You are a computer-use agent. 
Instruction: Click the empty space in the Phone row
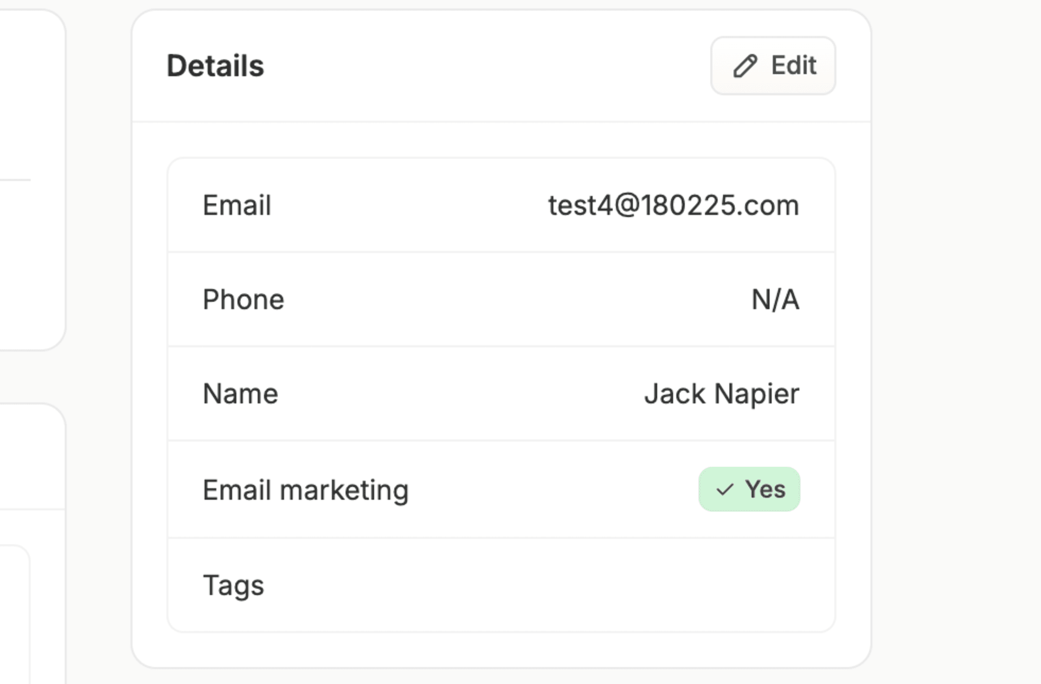click(x=515, y=299)
